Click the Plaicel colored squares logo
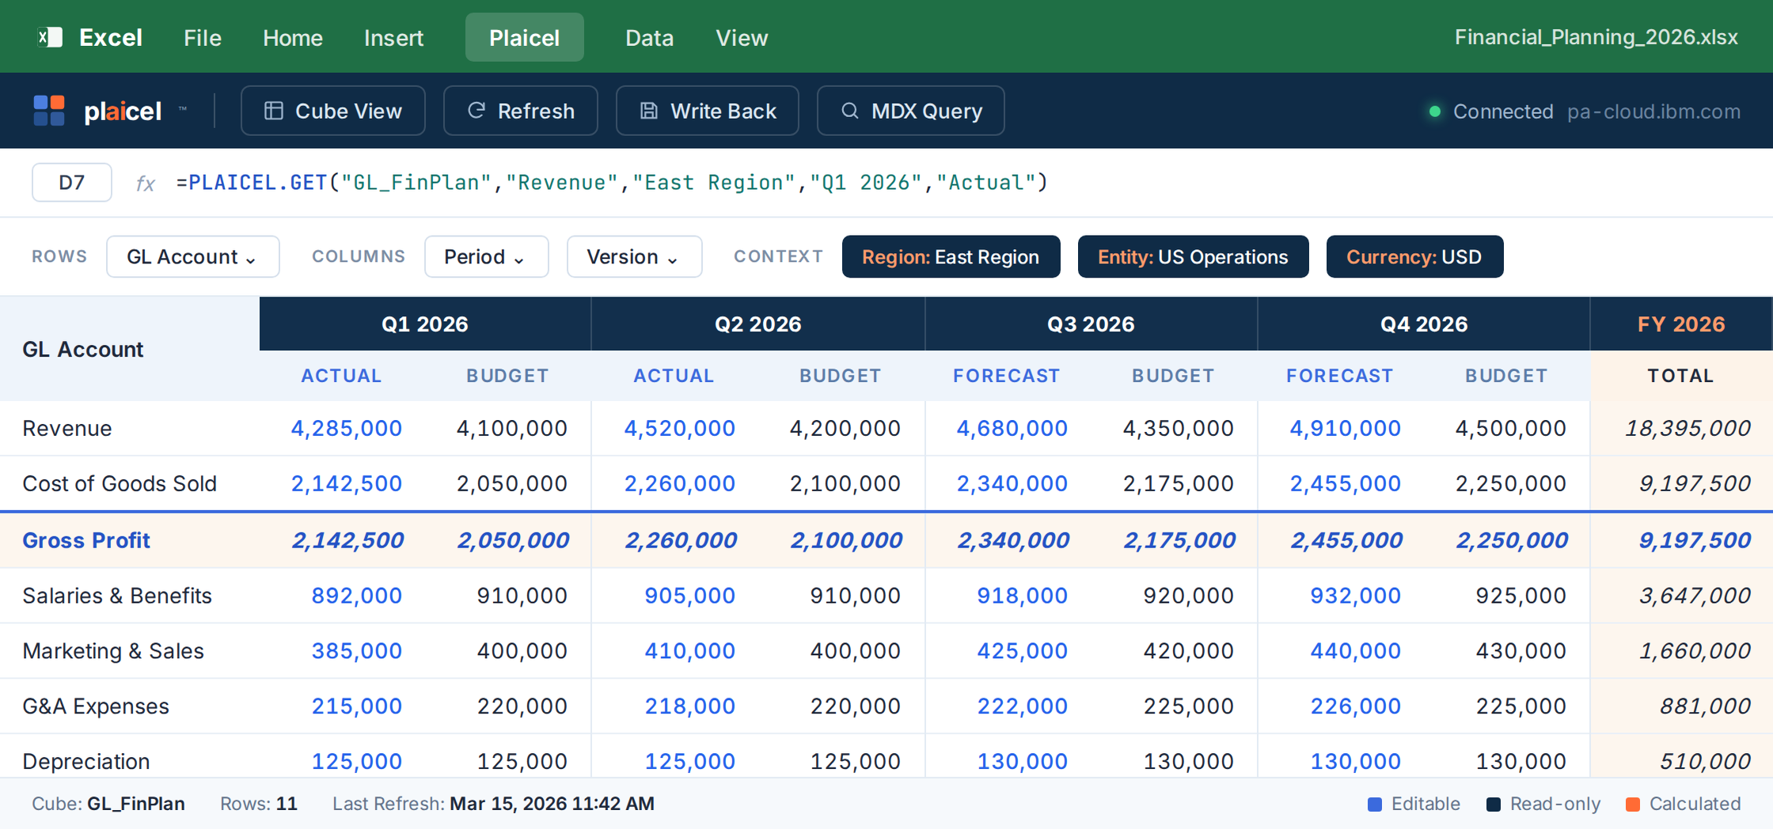 point(49,111)
